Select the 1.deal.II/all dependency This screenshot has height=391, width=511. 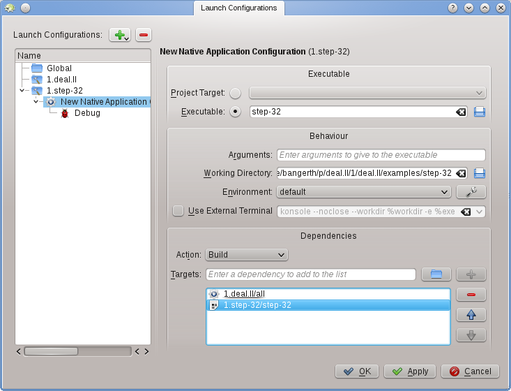(328, 294)
